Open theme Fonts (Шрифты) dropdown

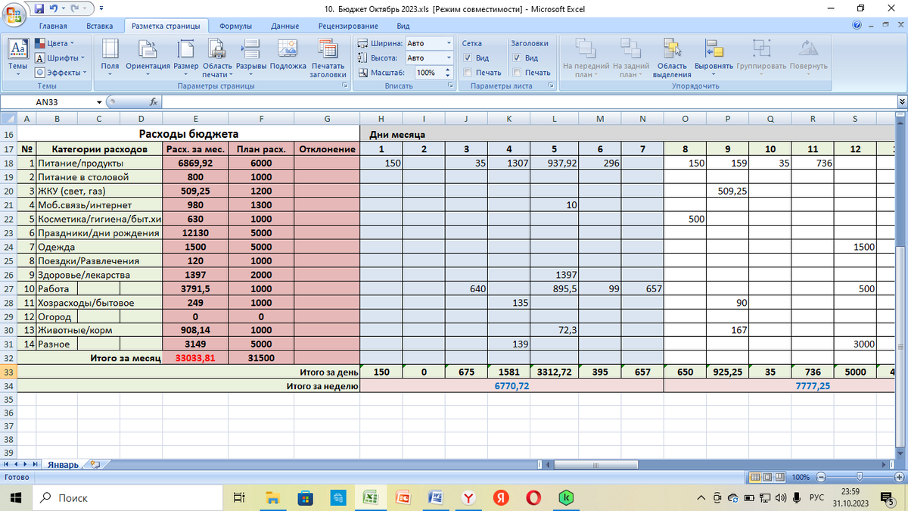tap(60, 58)
